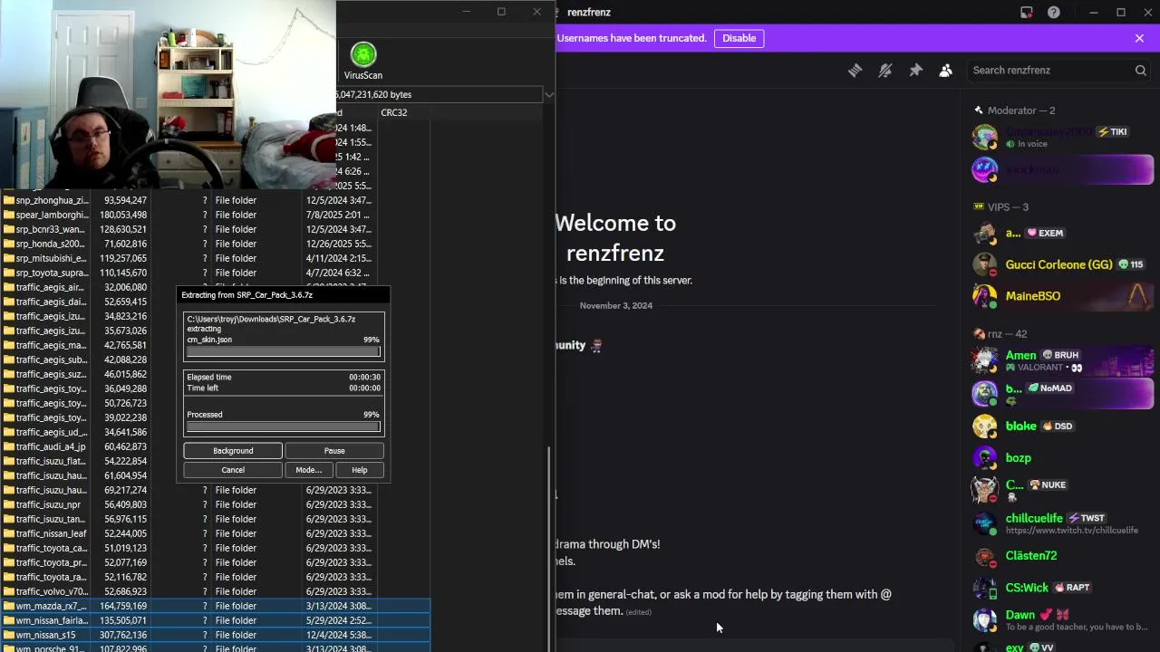Screen dimensions: 1160x652
Task: Click folder icon of spear_lamborghi row
Action: click(9, 215)
